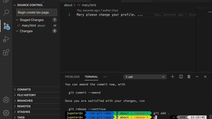Collapse the Changes group
Screen dimensions: 212x119
coord(17,31)
